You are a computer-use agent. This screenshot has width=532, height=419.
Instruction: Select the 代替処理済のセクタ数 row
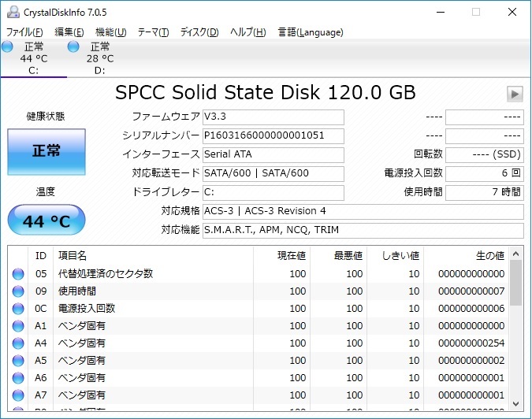click(x=258, y=274)
